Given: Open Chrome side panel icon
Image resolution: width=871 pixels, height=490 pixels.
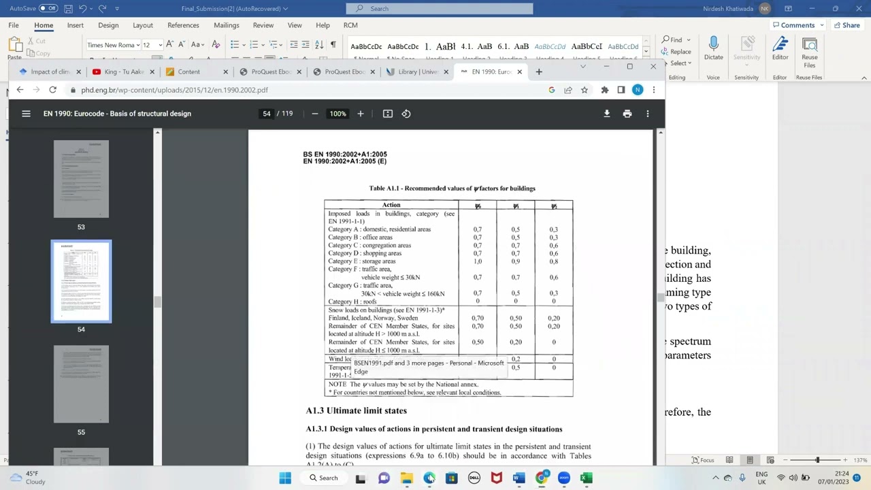Looking at the screenshot, I should point(621,90).
